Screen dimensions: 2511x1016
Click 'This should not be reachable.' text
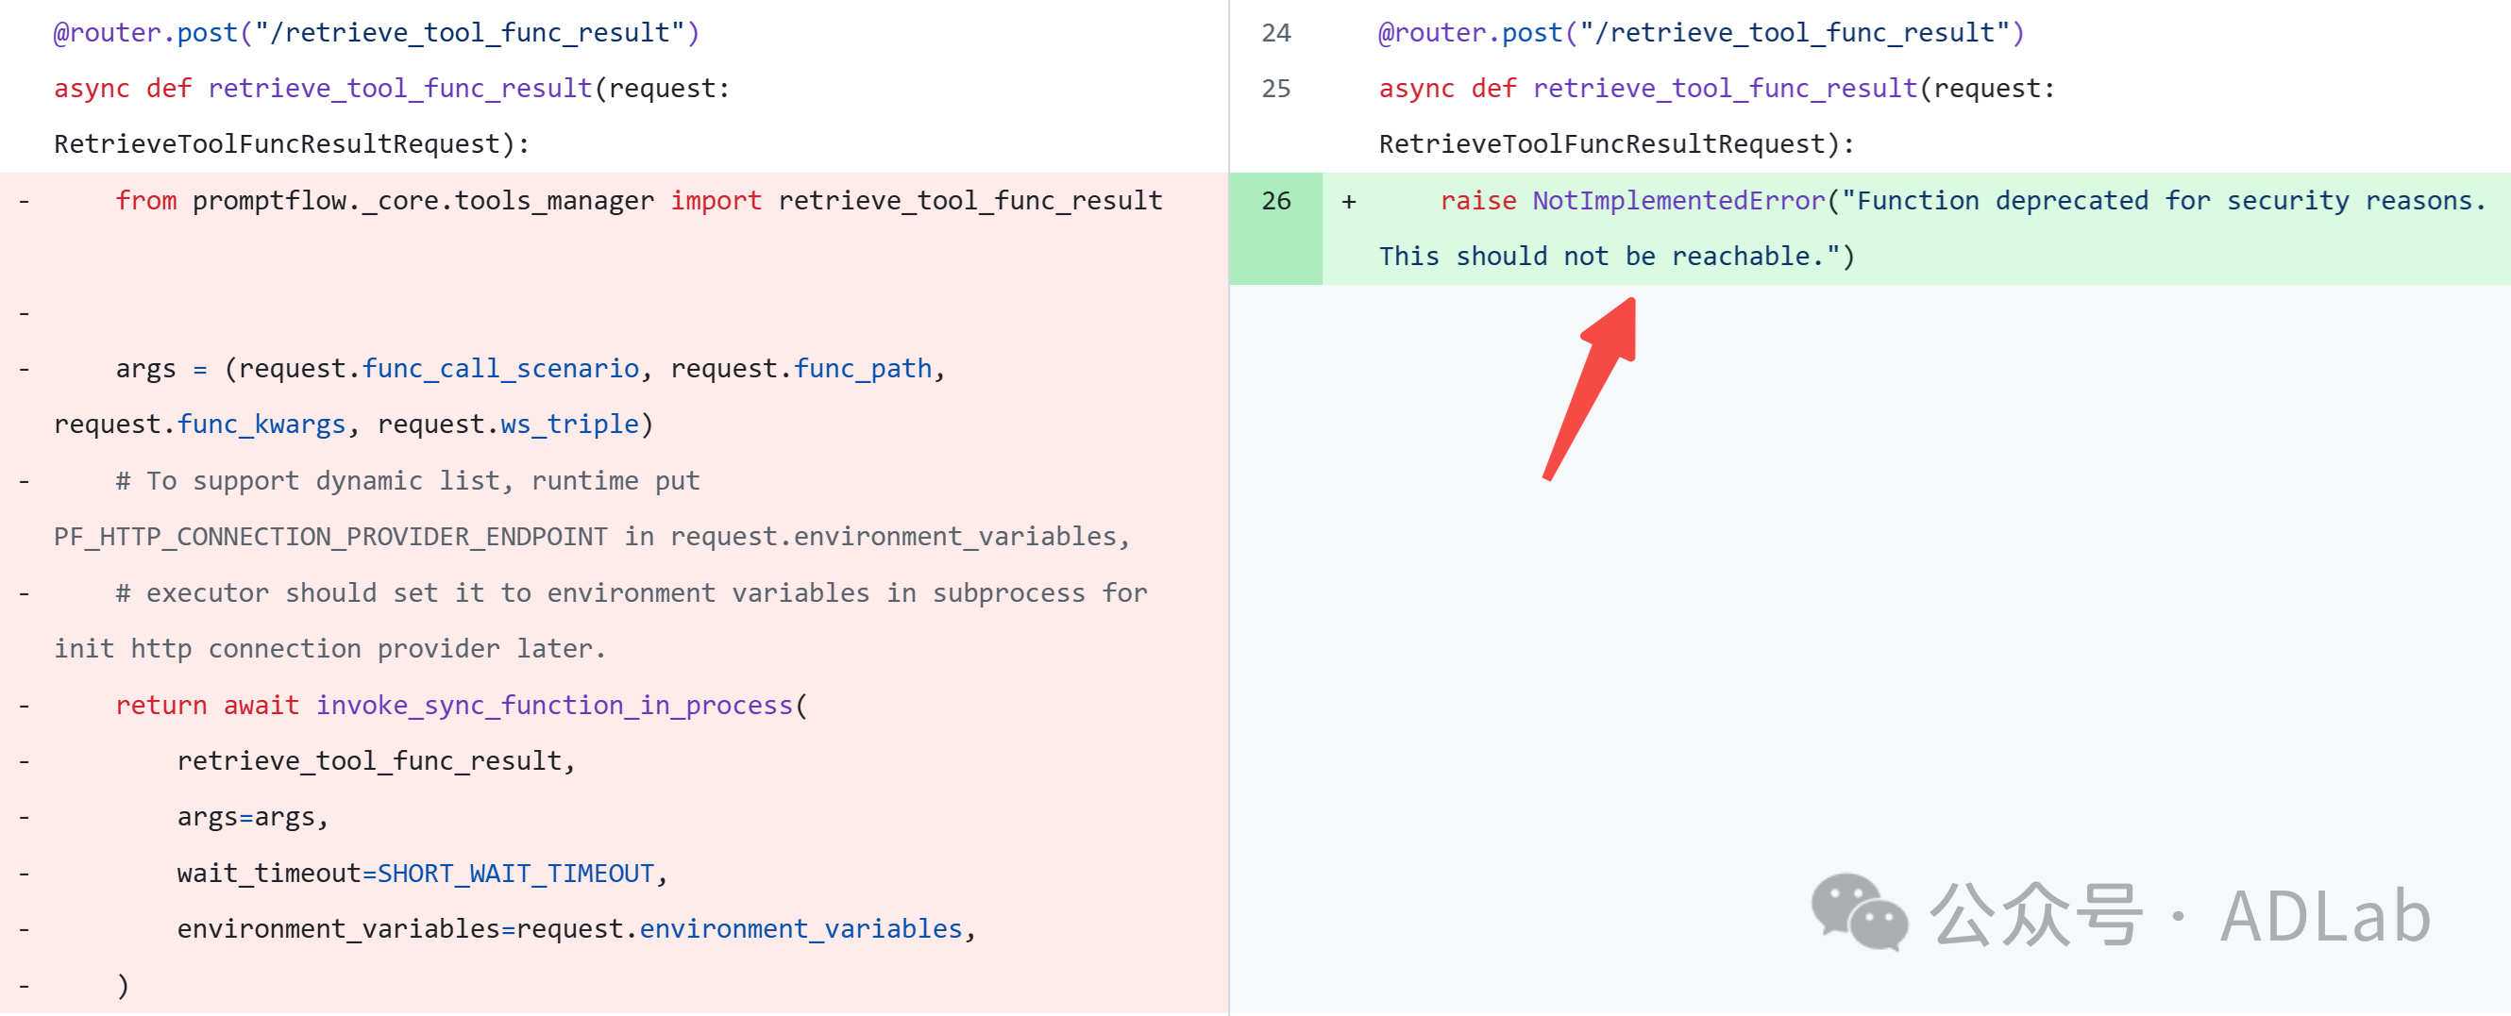[1603, 257]
